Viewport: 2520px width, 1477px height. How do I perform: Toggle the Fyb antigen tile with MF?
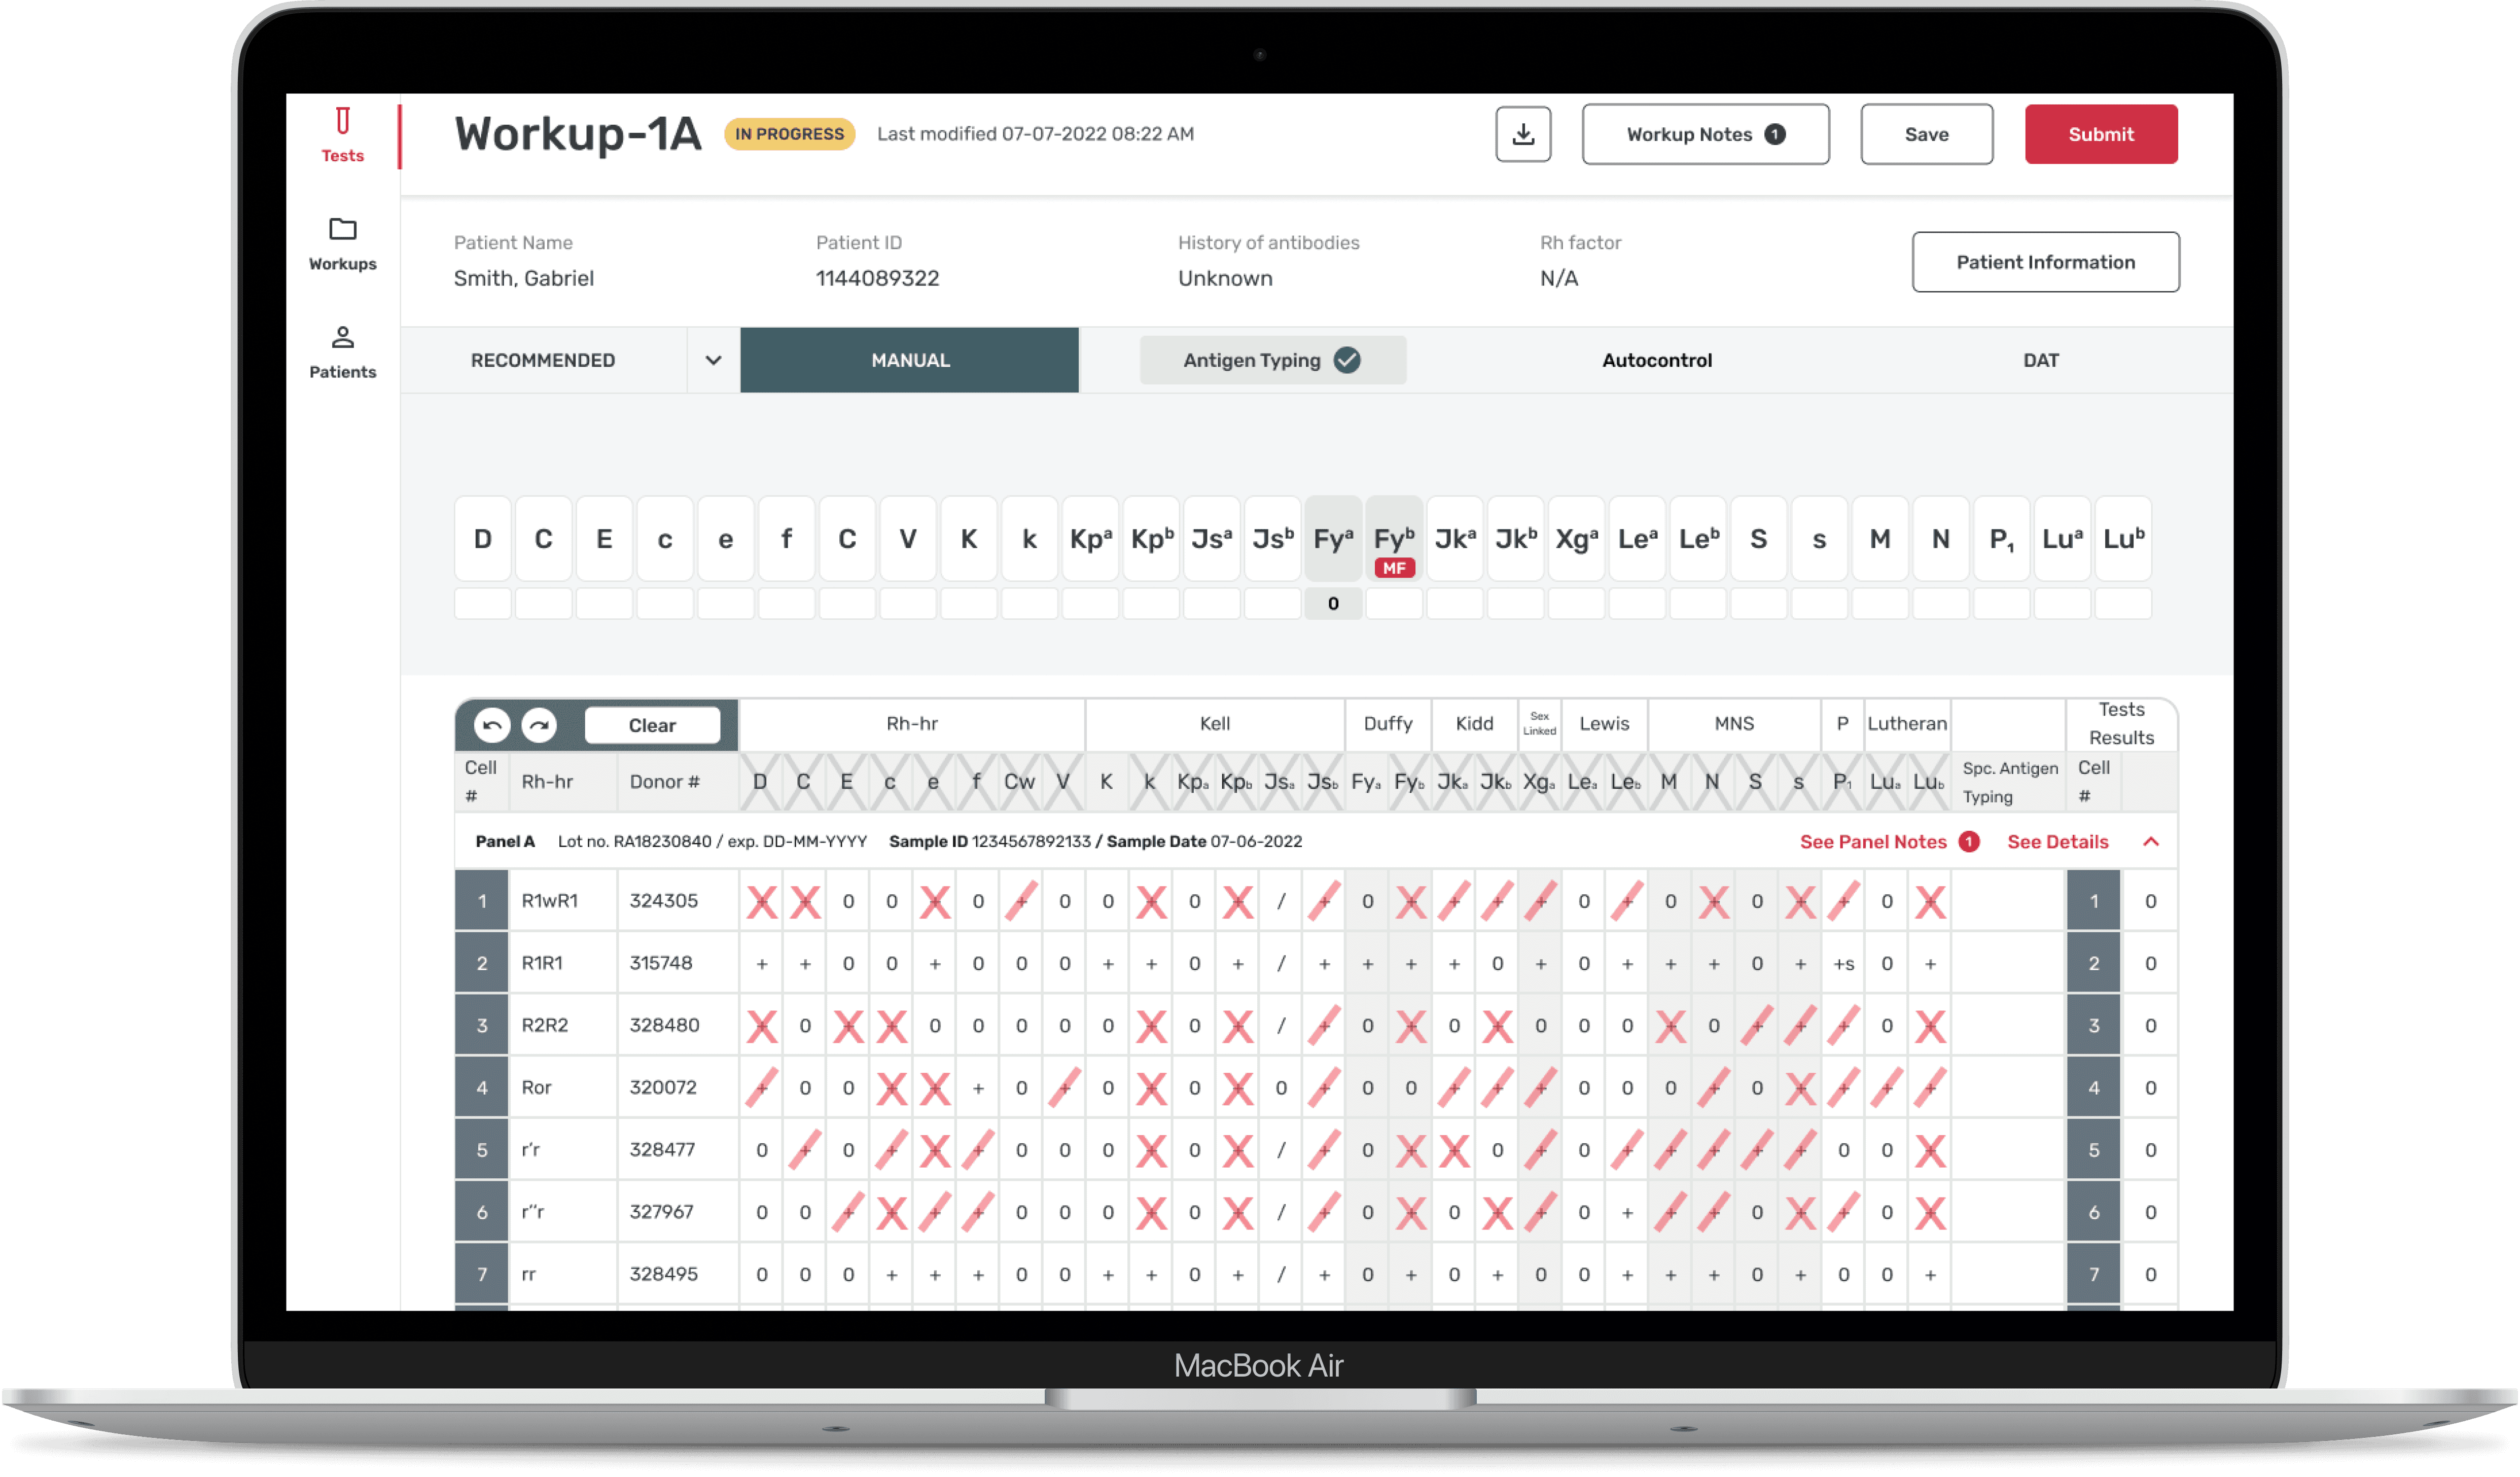click(x=1394, y=539)
